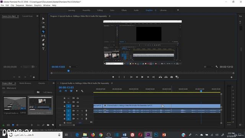Open Graphics workspace menu icon
The image size is (245, 138).
(155, 10)
